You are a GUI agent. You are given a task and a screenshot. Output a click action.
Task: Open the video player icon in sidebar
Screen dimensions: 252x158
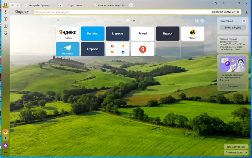click(5, 19)
